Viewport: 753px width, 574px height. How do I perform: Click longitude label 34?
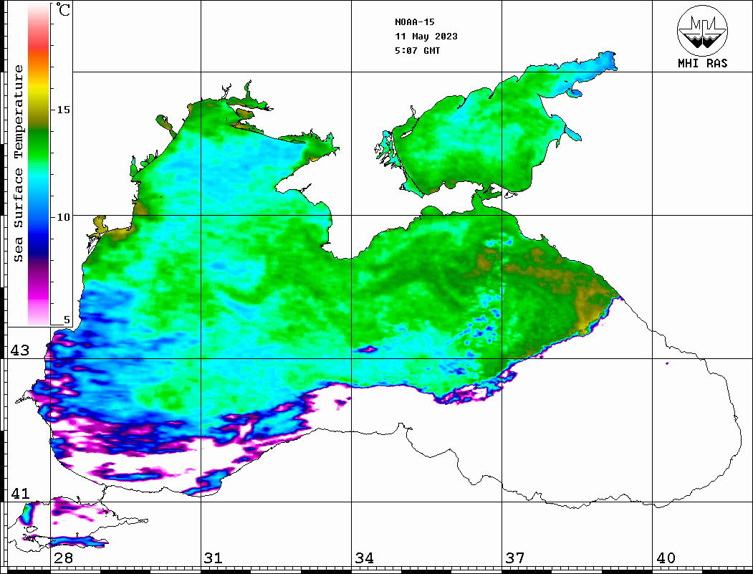coord(365,558)
